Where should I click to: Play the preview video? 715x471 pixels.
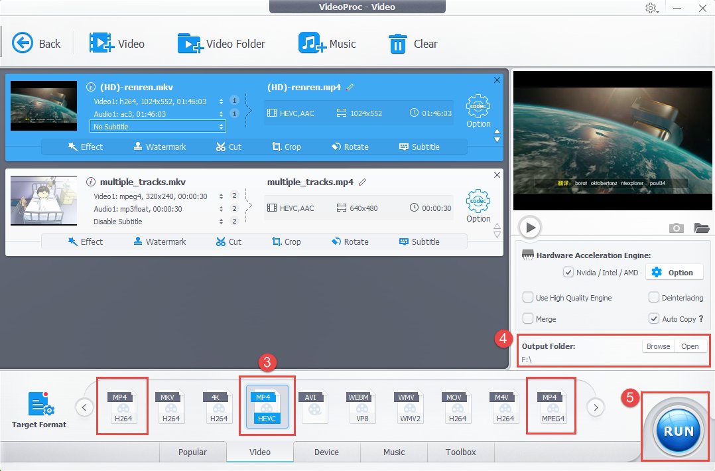coord(531,227)
